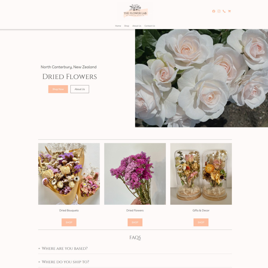Click SHOP under Gifts & Decor
This screenshot has height=268, width=268.
[x=201, y=222]
